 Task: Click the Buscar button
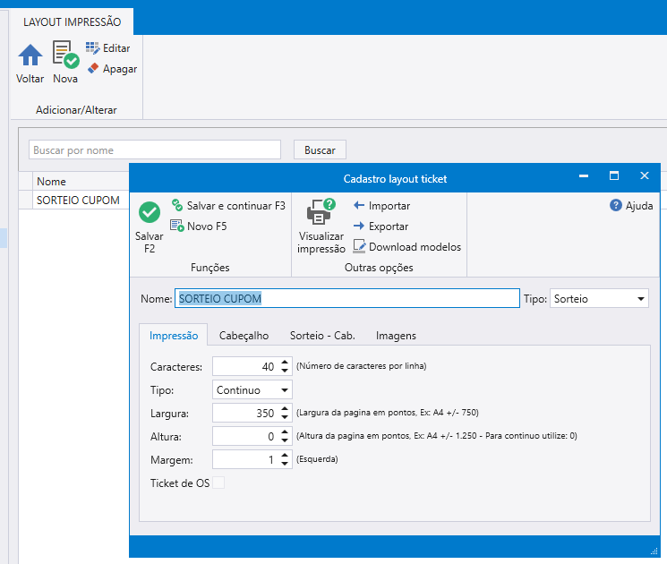320,150
